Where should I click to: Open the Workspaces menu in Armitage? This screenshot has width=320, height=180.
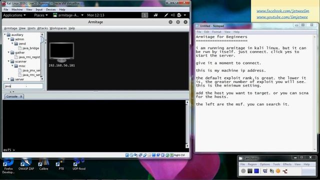58,28
